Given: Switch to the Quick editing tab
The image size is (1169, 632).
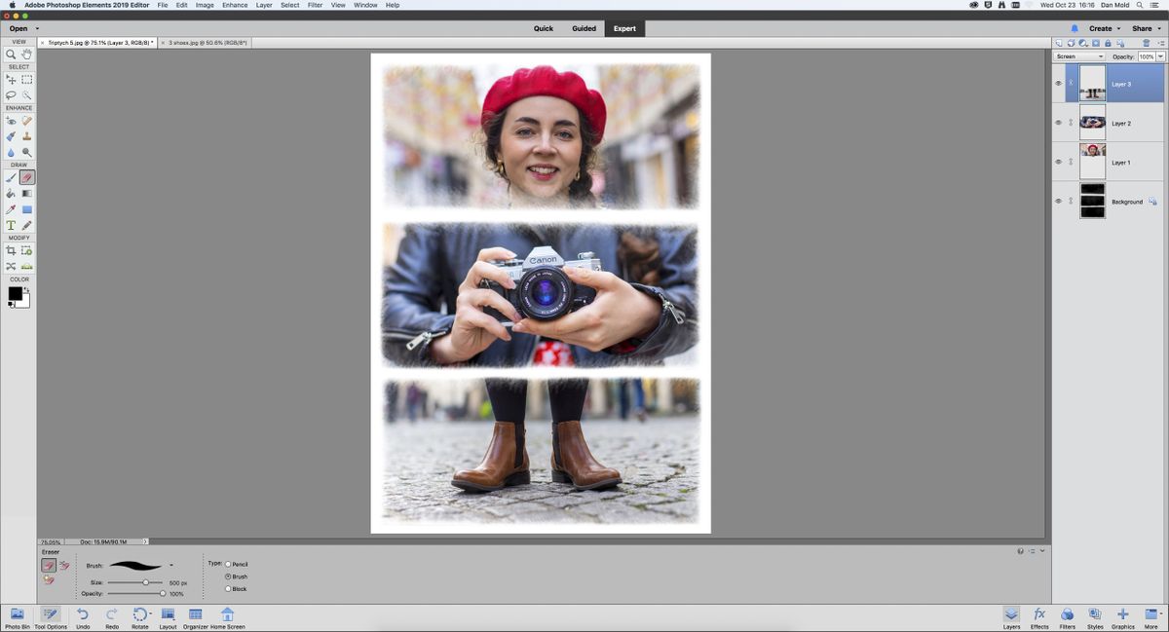Looking at the screenshot, I should tap(542, 28).
